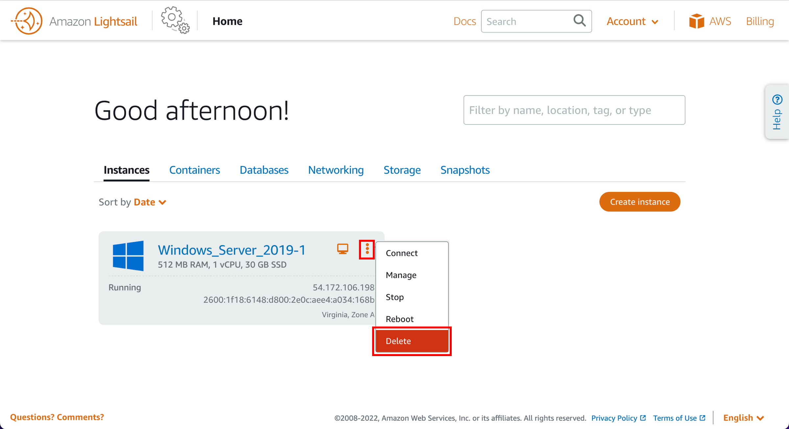The image size is (789, 429).
Task: Open the Terms of Use link
Action: (x=675, y=418)
